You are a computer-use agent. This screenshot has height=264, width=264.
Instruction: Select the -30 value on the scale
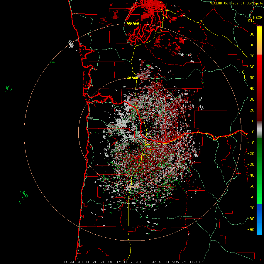click(x=251, y=165)
